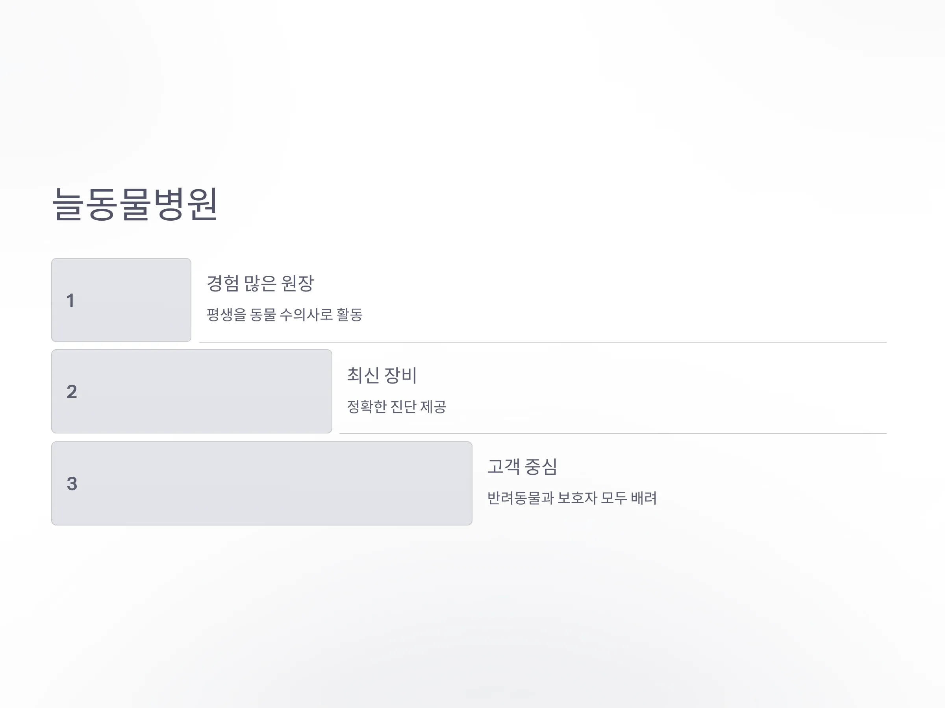Select description 평생을 동물 수의사로 활동
The width and height of the screenshot is (945, 708).
click(285, 315)
